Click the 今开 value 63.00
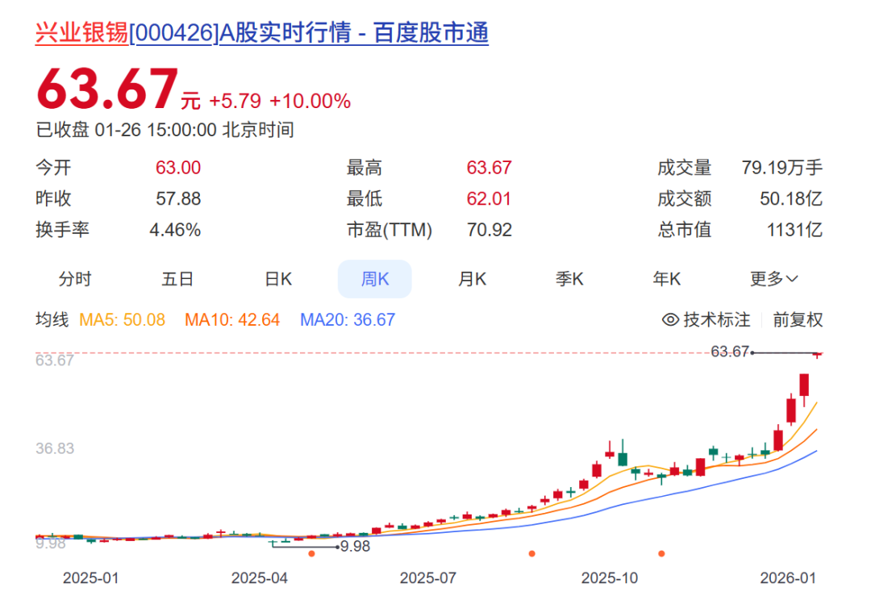Image resolution: width=871 pixels, height=604 pixels. click(177, 167)
